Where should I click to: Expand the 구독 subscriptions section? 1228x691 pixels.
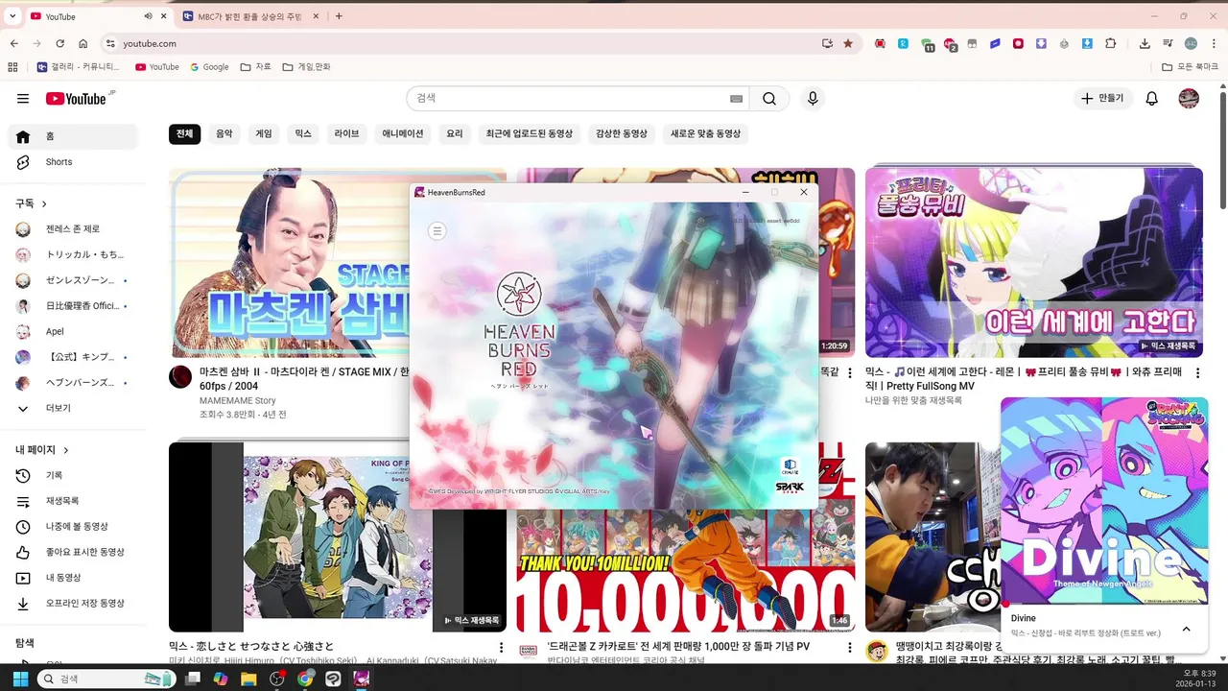tap(31, 203)
